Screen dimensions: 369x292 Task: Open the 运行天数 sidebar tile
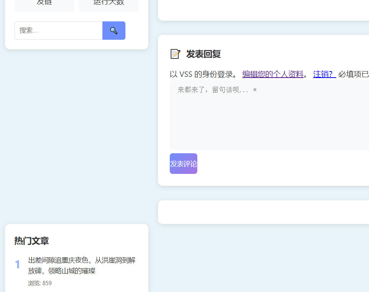point(109,4)
